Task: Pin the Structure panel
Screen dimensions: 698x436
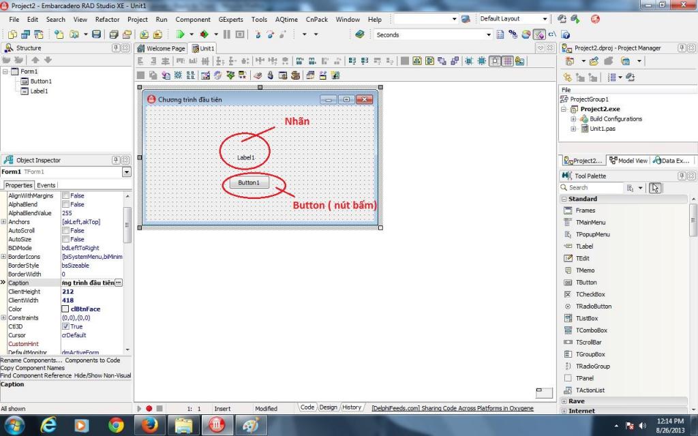Action: [x=116, y=48]
